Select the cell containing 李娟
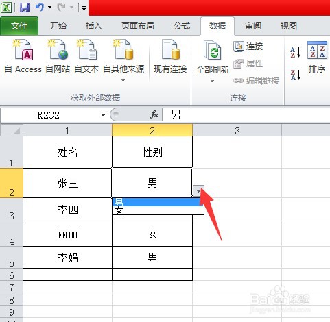This screenshot has width=330, height=322. [x=68, y=257]
